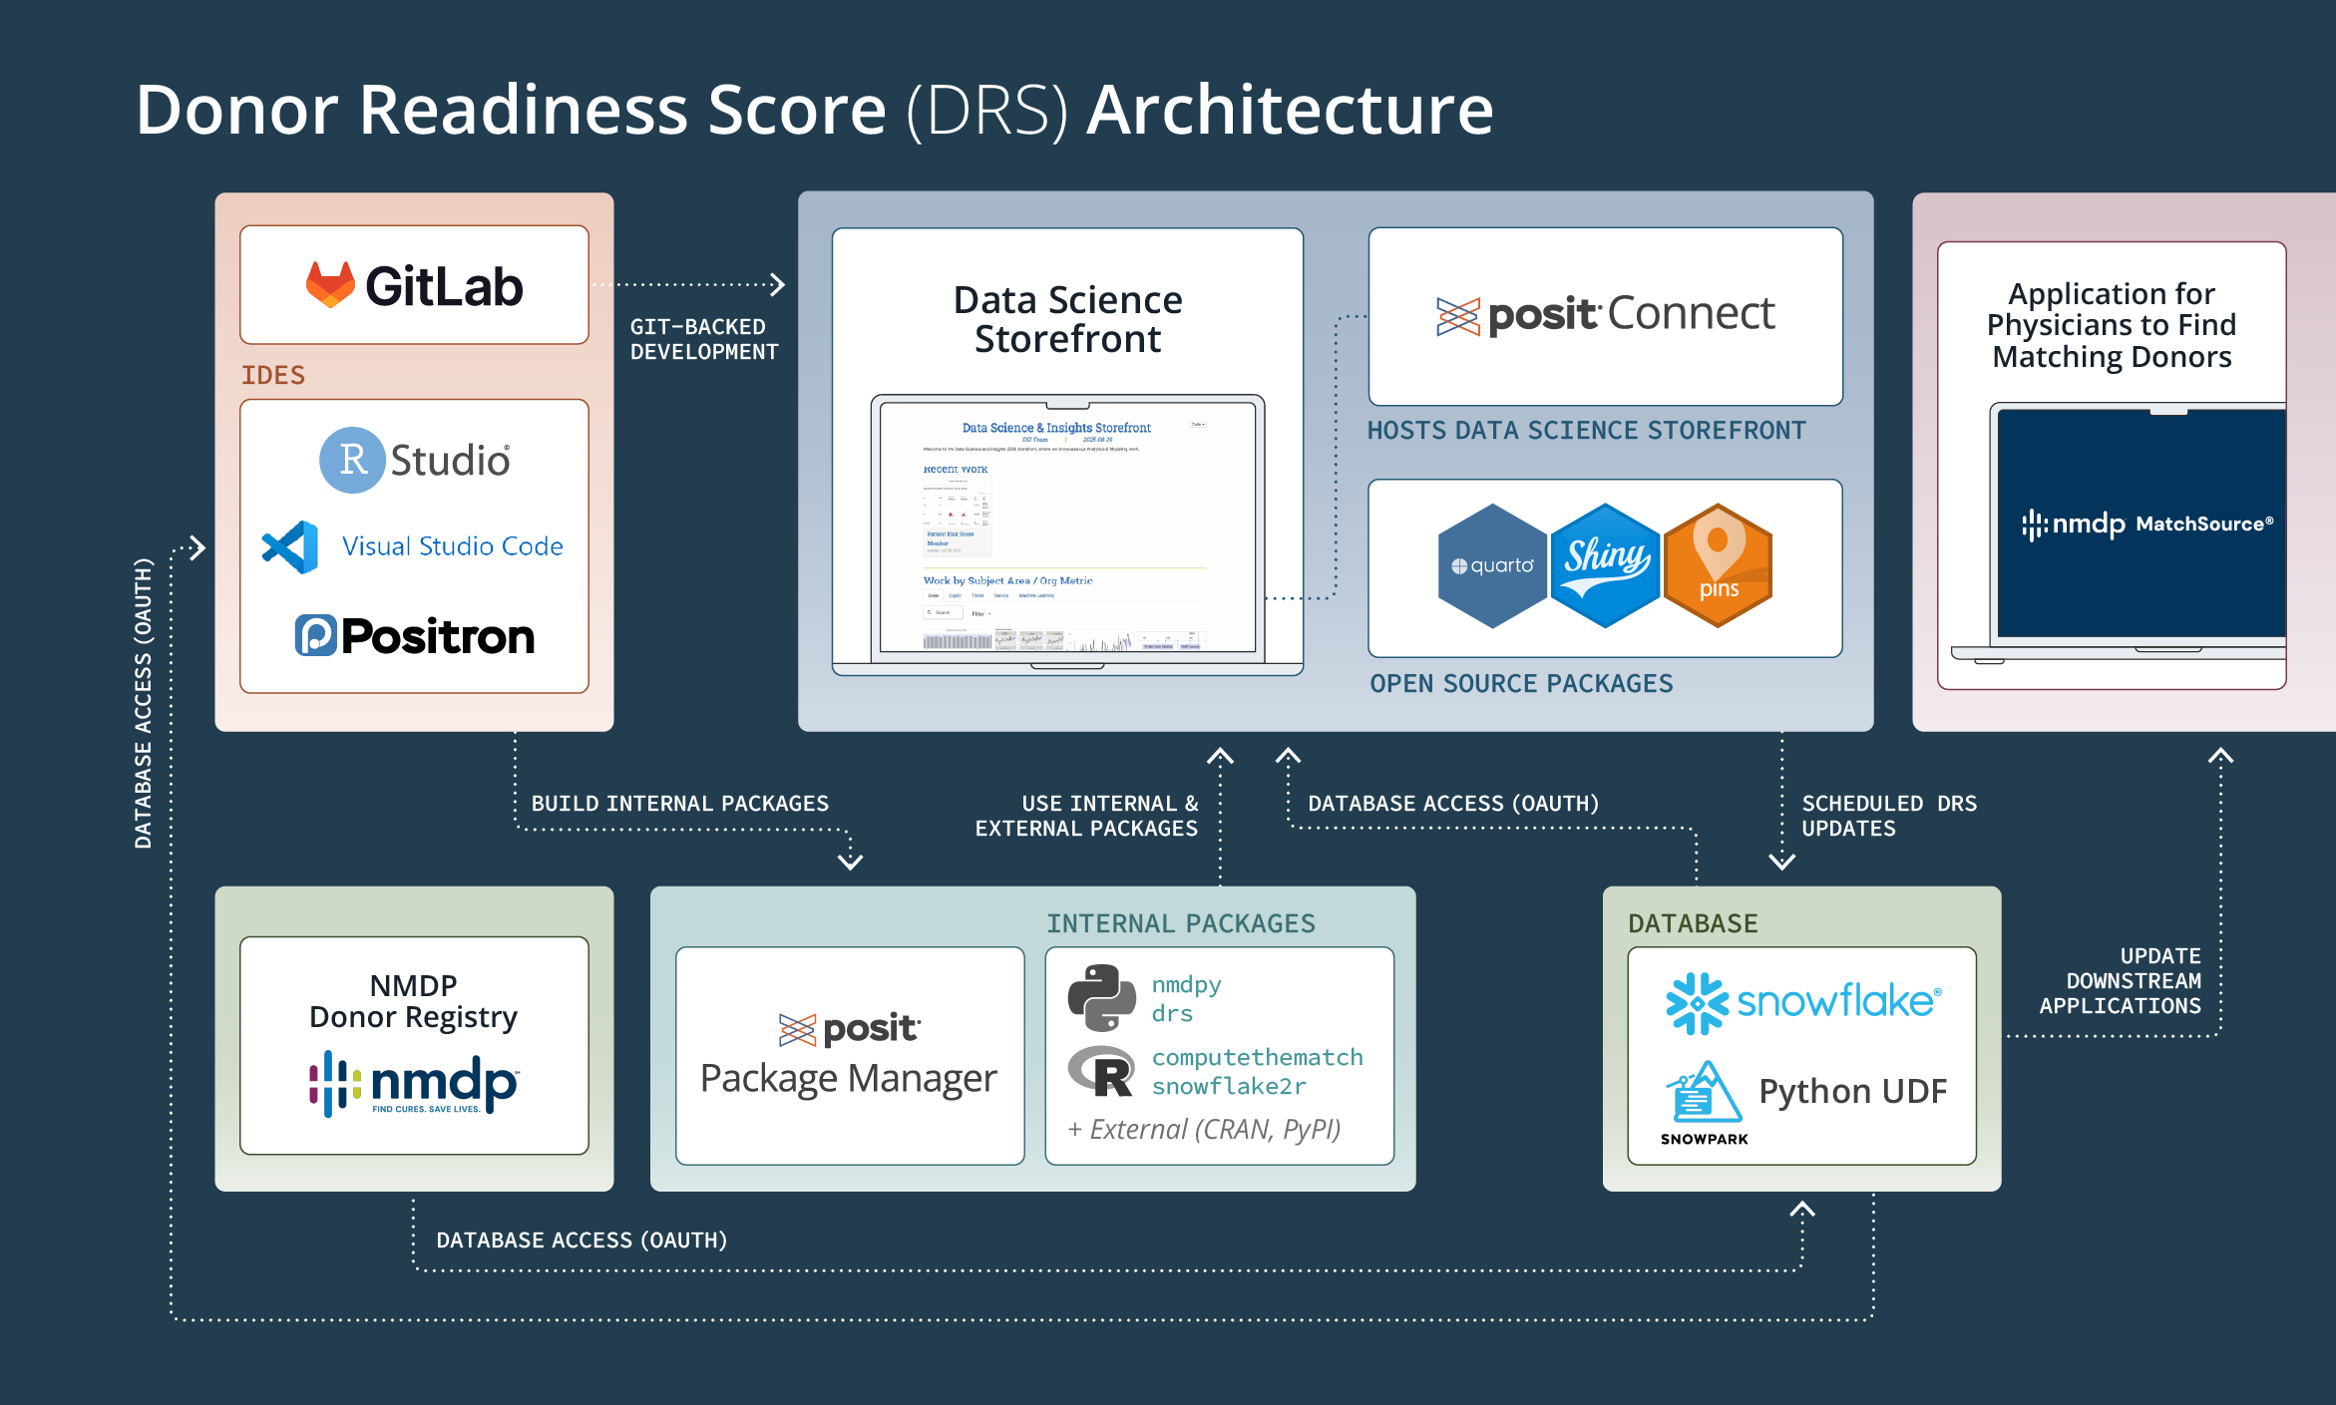This screenshot has width=2336, height=1405.
Task: Click the Posit Package Manager box
Action: point(850,1055)
